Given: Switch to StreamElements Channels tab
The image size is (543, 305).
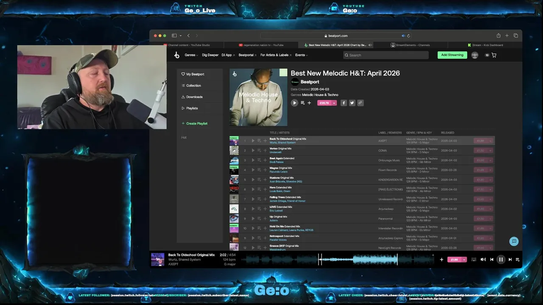Looking at the screenshot, I should click(410, 45).
